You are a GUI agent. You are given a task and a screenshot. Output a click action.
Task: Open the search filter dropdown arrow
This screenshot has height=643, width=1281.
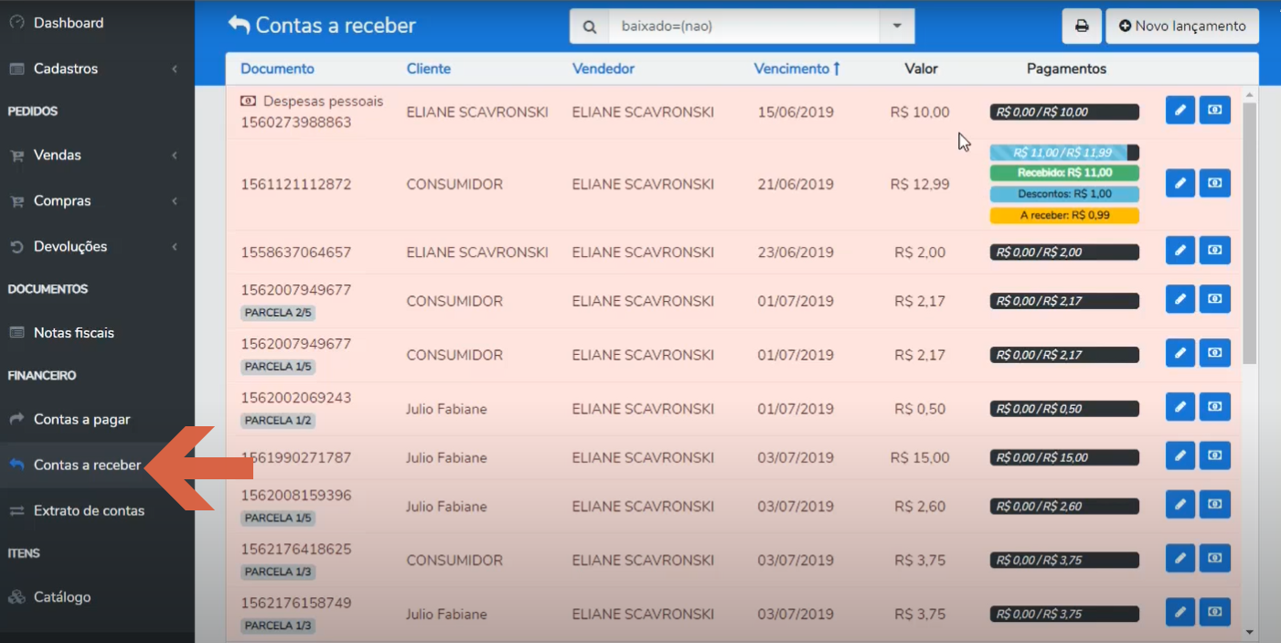(x=897, y=27)
